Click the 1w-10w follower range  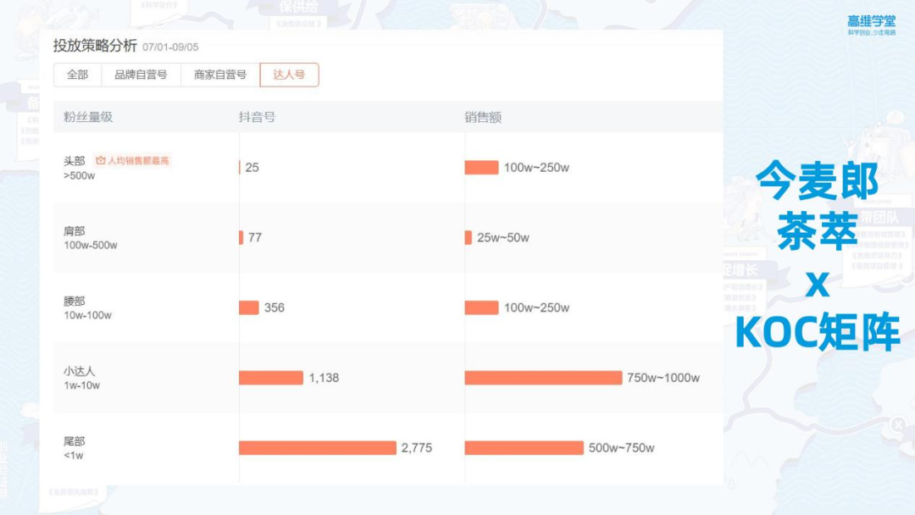(x=81, y=385)
